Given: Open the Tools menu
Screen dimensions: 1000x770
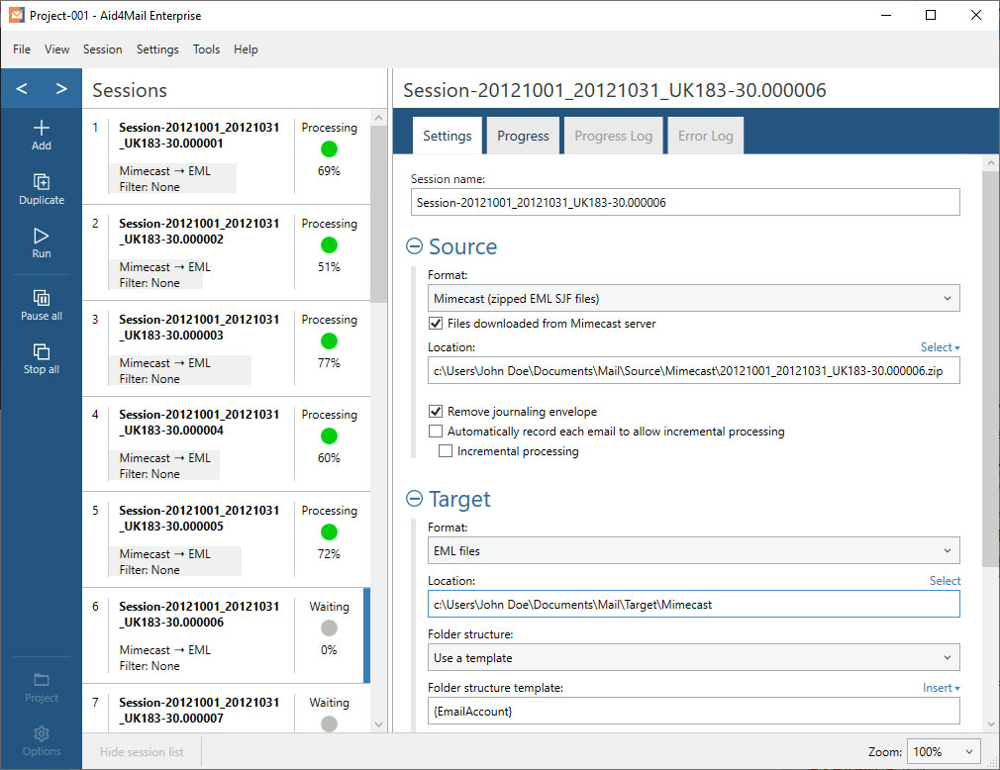Looking at the screenshot, I should point(207,49).
